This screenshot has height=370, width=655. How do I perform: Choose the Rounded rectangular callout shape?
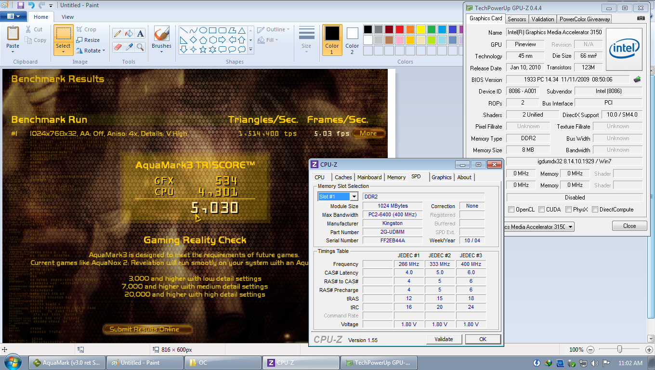click(x=222, y=49)
